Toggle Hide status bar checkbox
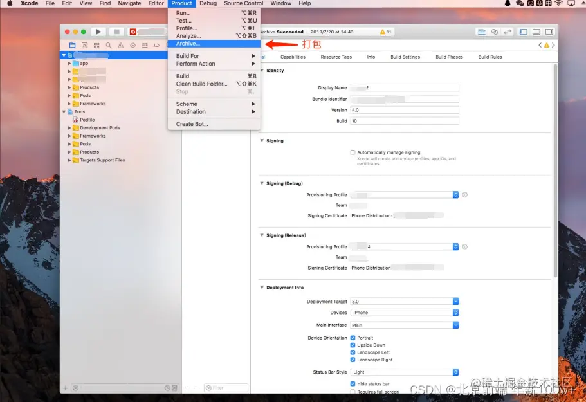This screenshot has width=586, height=402. point(353,384)
